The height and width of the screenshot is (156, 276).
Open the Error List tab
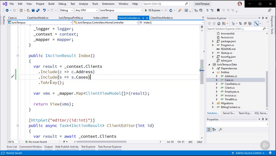coord(12,147)
